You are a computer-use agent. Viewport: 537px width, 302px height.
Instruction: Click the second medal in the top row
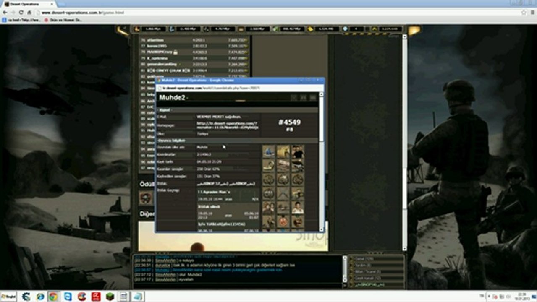coord(283,151)
